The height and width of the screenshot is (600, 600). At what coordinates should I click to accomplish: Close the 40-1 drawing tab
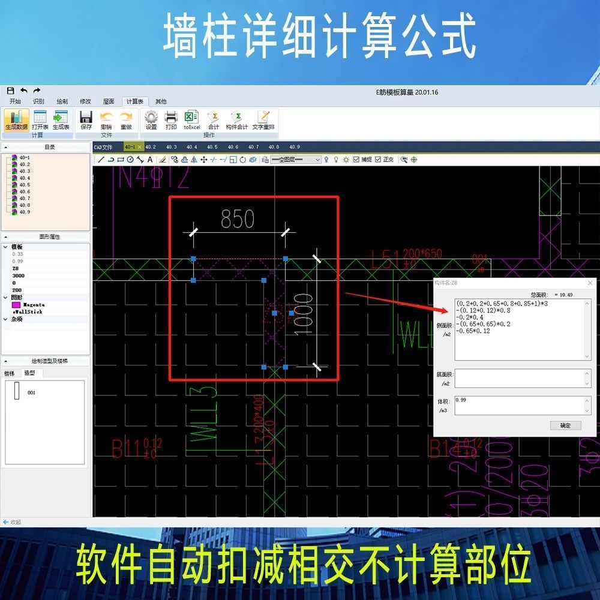(139, 147)
